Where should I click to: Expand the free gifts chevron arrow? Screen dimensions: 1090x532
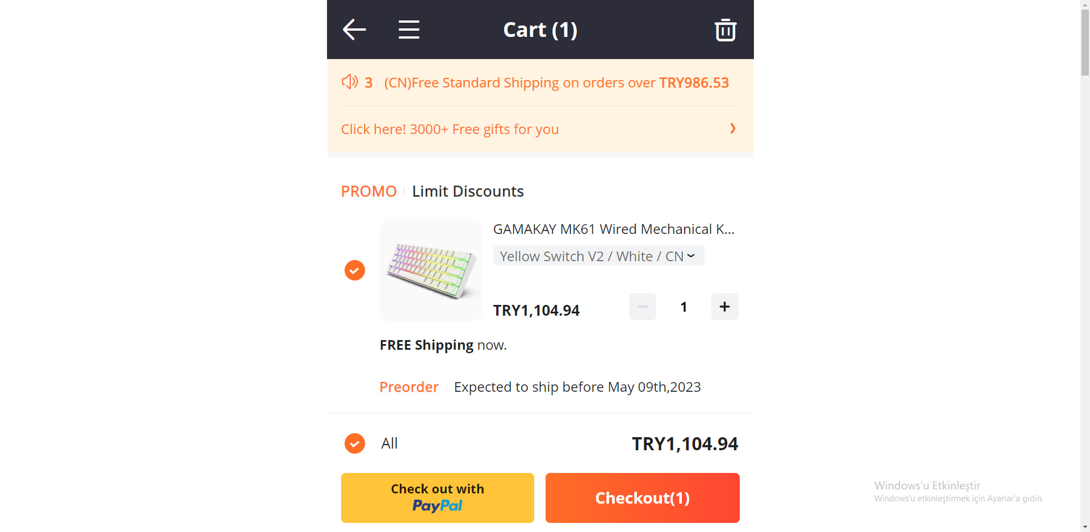click(x=733, y=129)
